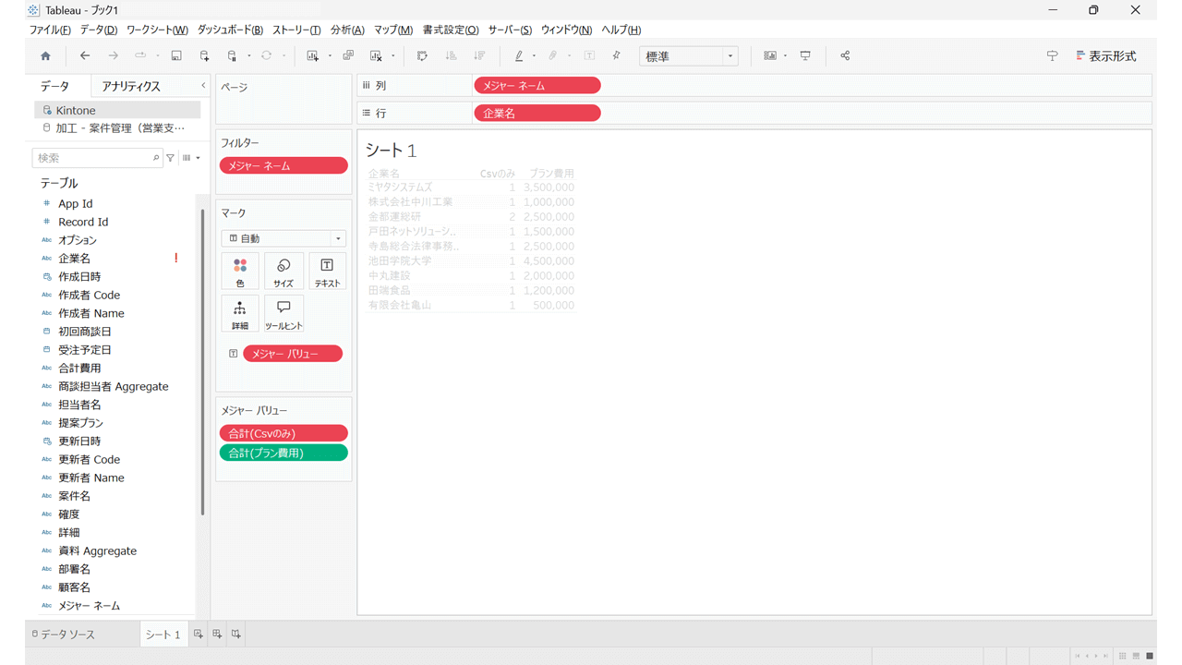Switch to the アナリティクス tab
This screenshot has height=665, width=1182.
point(131,86)
